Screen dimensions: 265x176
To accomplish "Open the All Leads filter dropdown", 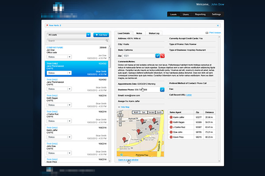I will click(x=88, y=34).
